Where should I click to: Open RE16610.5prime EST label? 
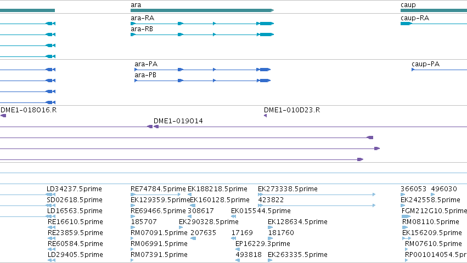75,222
